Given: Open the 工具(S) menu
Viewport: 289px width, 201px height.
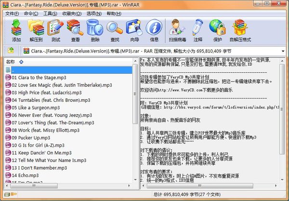Looking at the screenshot, I should click(x=50, y=13).
